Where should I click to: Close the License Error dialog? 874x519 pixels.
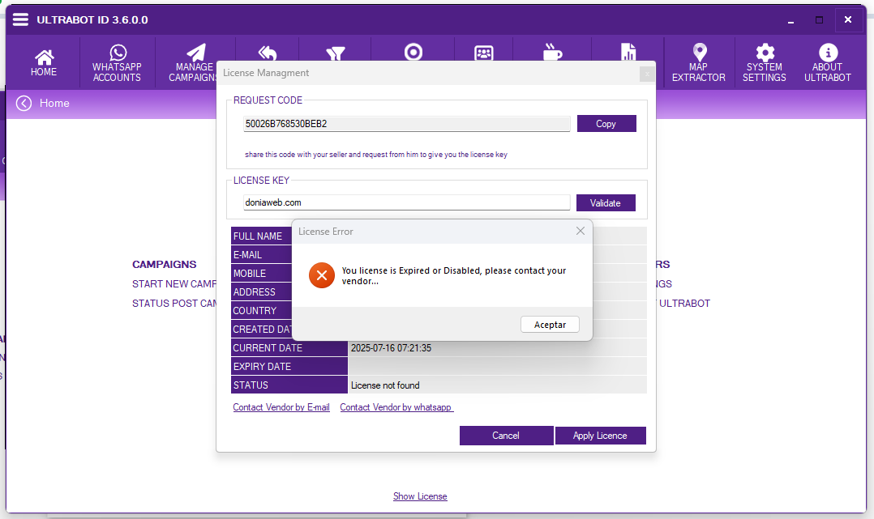pos(581,231)
